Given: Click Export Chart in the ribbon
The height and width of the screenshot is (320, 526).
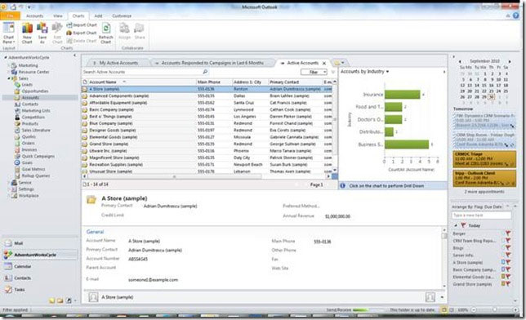Looking at the screenshot, I should 82,33.
